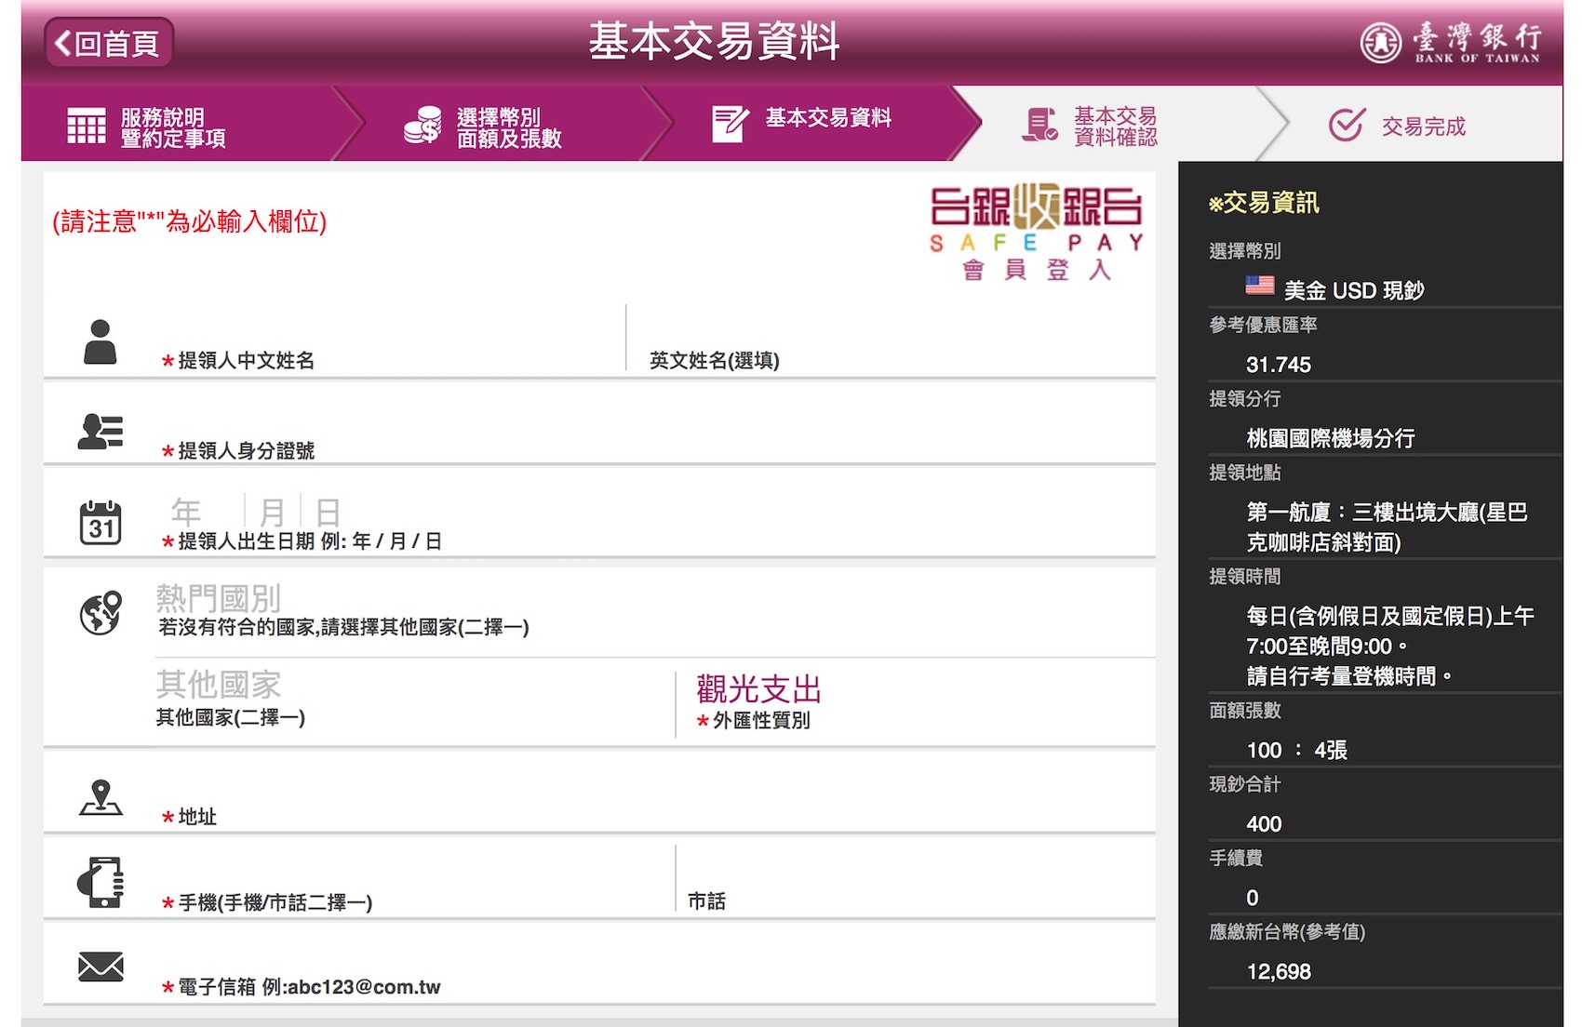Click the globe icon next to 熱門國別
1582x1027 pixels.
click(x=101, y=612)
